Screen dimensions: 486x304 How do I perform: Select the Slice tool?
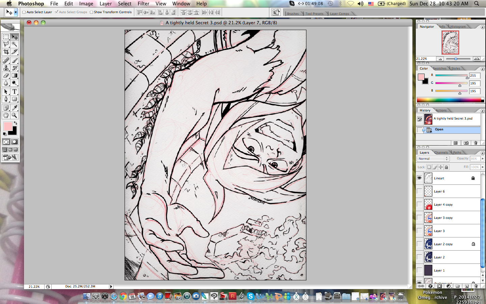15,52
